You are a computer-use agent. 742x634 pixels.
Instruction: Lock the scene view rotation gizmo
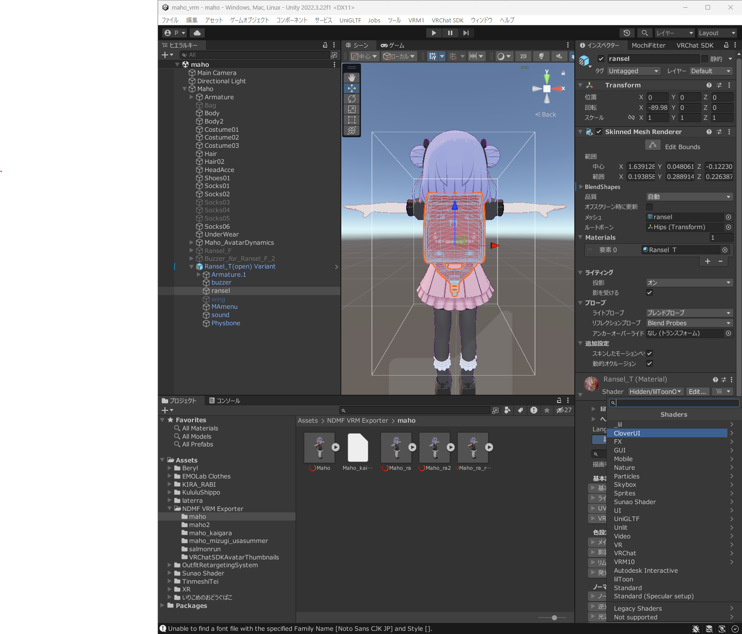coord(563,73)
